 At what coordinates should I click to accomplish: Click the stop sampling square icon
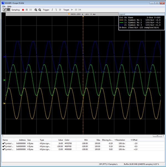(x=27, y=10)
